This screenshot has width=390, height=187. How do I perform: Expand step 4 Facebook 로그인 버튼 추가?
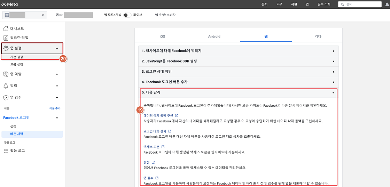(x=239, y=82)
